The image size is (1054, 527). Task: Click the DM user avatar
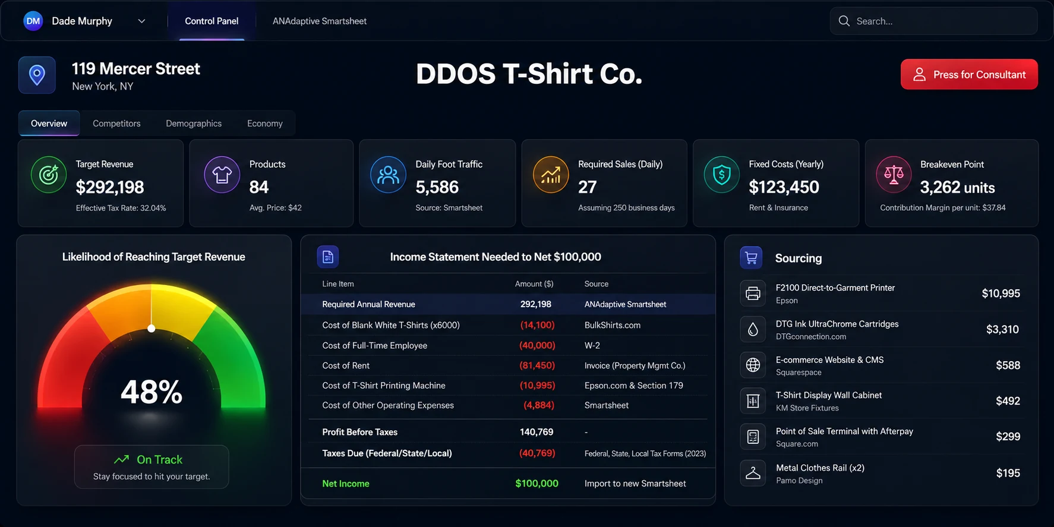[33, 21]
